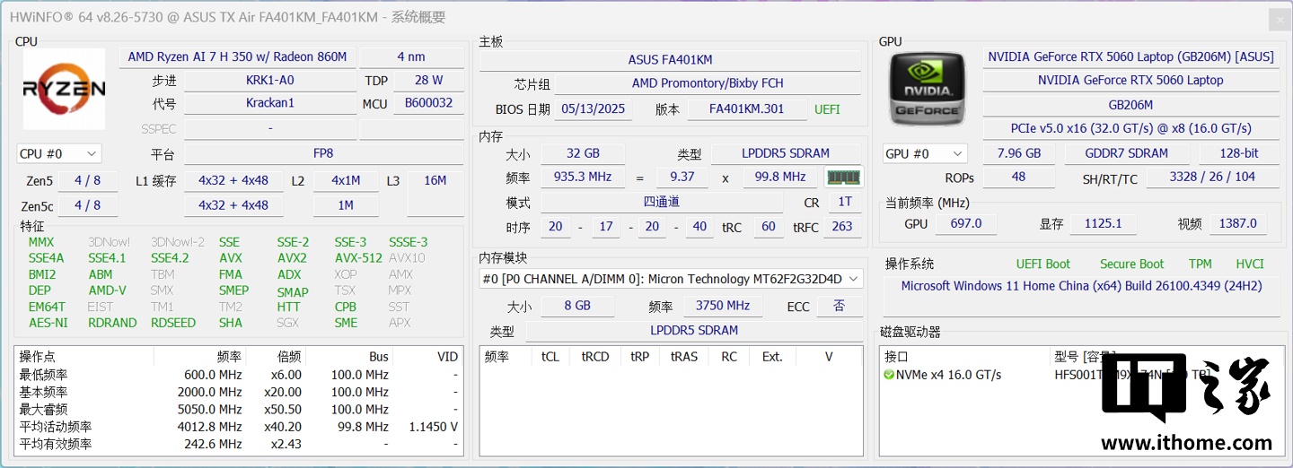Click the AMD Ryzen CPU logo
This screenshot has height=468, width=1293.
click(x=64, y=90)
